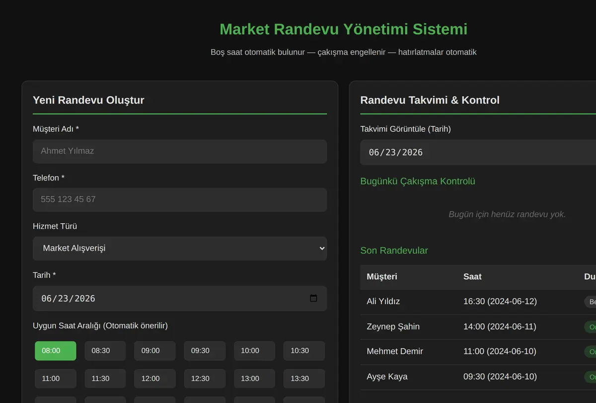Click the status badge in Ayşe Kaya row
Viewport: 596px width, 403px height.
point(590,377)
